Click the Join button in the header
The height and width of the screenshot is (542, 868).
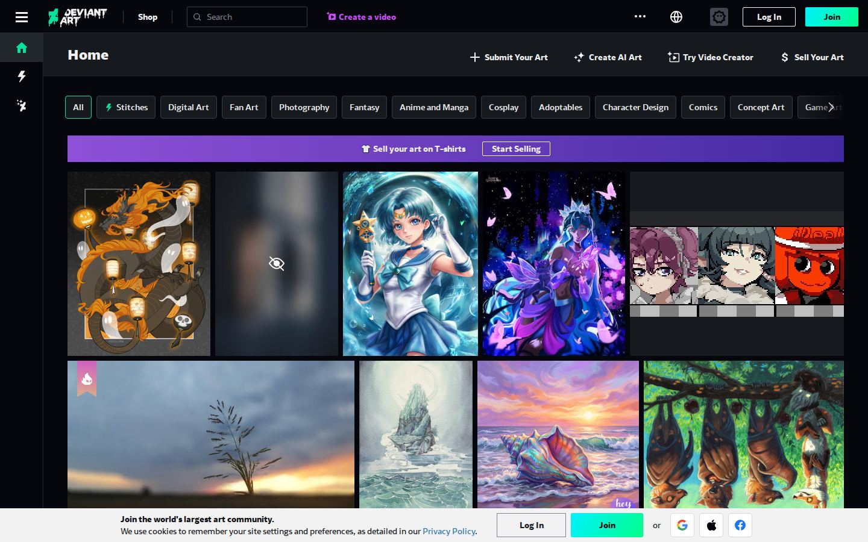pos(832,17)
